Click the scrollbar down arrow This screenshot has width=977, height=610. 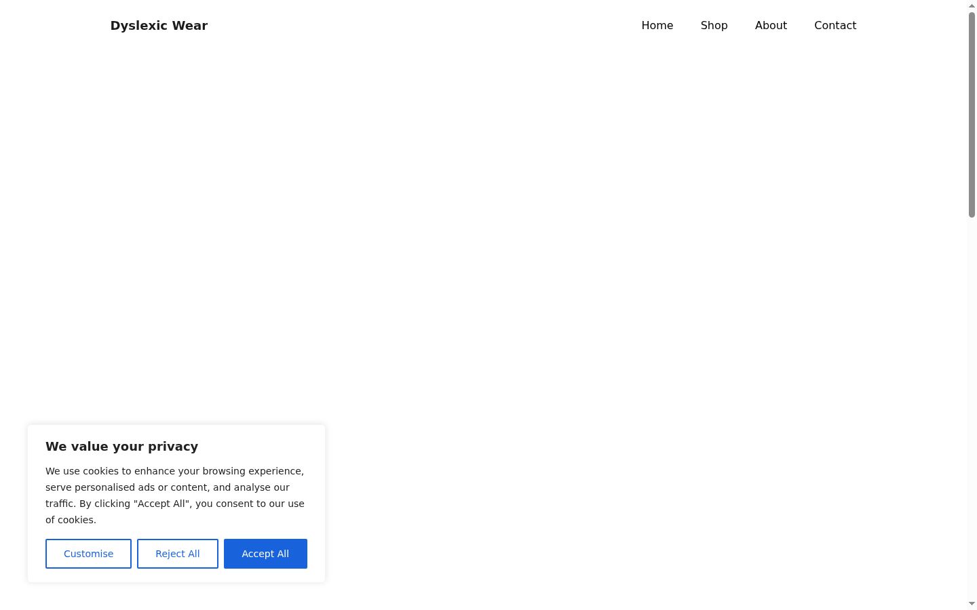click(x=972, y=604)
